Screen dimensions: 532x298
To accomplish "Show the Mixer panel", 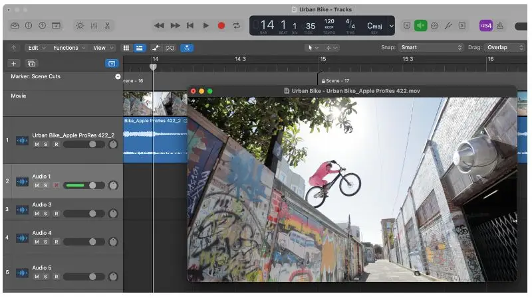I will coord(94,26).
